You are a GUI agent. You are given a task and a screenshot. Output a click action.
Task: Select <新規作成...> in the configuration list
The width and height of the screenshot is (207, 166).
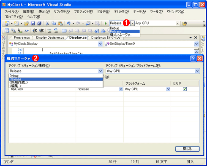coord(56,83)
